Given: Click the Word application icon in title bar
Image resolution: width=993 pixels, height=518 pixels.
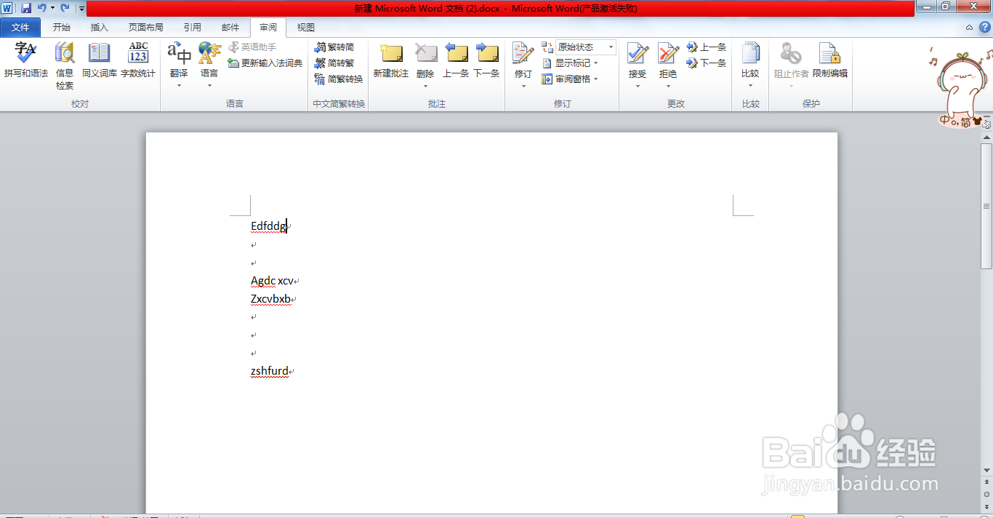Looking at the screenshot, I should tap(7, 8).
